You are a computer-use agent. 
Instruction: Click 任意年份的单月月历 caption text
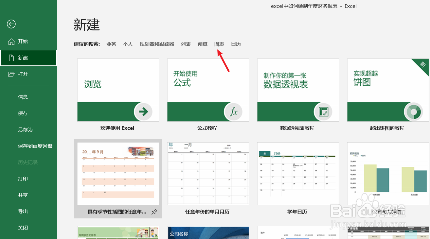click(x=207, y=212)
